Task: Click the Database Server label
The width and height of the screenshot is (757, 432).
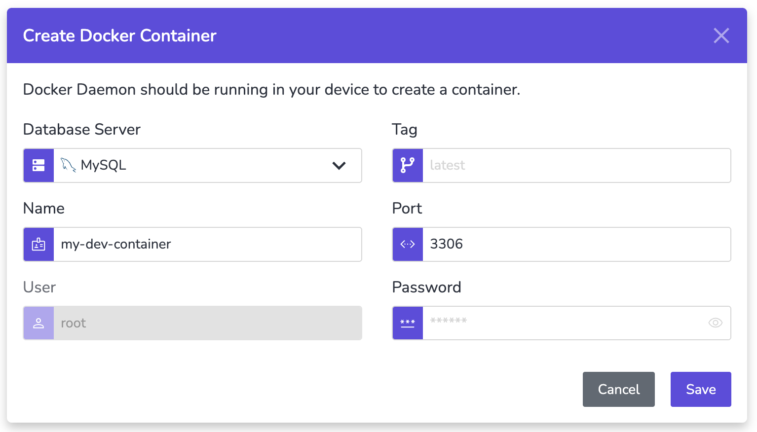Action: (x=82, y=129)
